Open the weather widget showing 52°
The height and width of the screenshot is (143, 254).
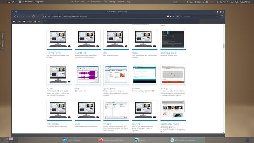pos(234,2)
